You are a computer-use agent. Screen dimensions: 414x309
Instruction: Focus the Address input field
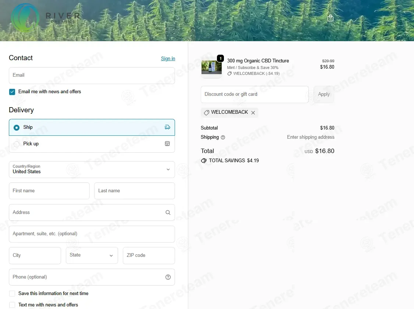92,212
